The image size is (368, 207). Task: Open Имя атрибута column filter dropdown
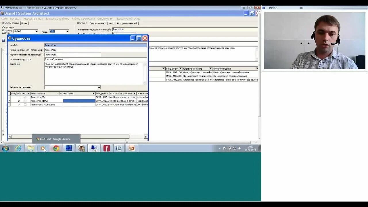pyautogui.click(x=61, y=93)
